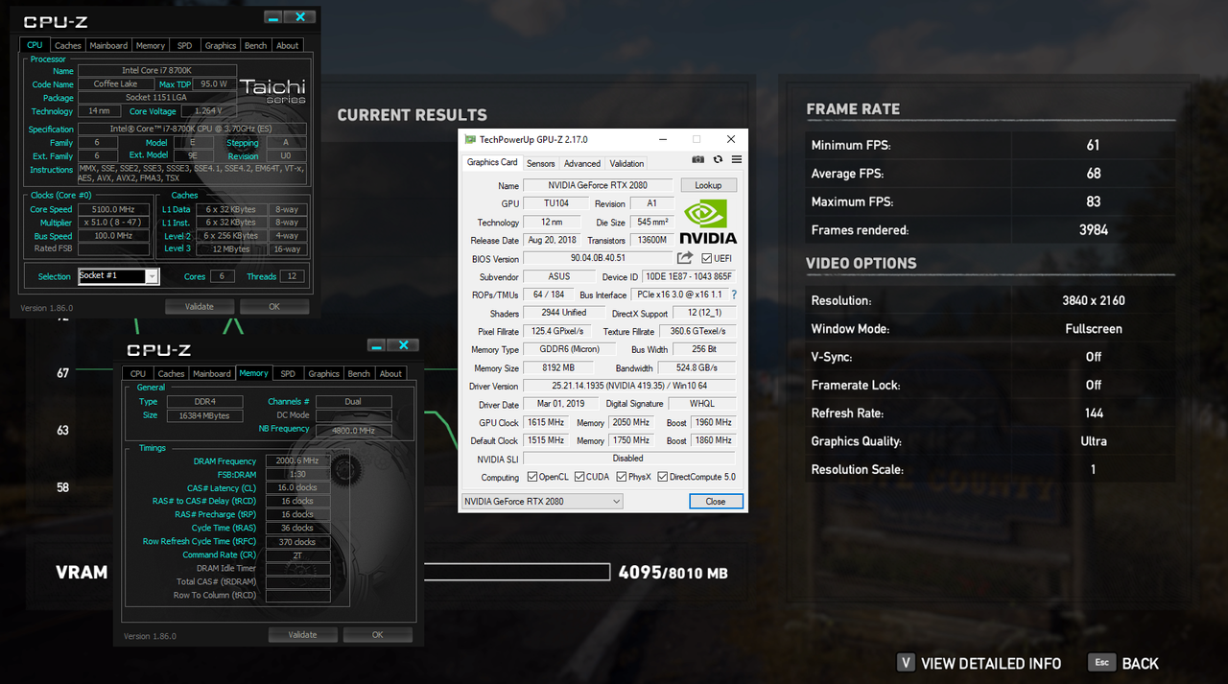Open Mainboard tab in upper CPU-Z window
The width and height of the screenshot is (1228, 684).
pos(108,45)
